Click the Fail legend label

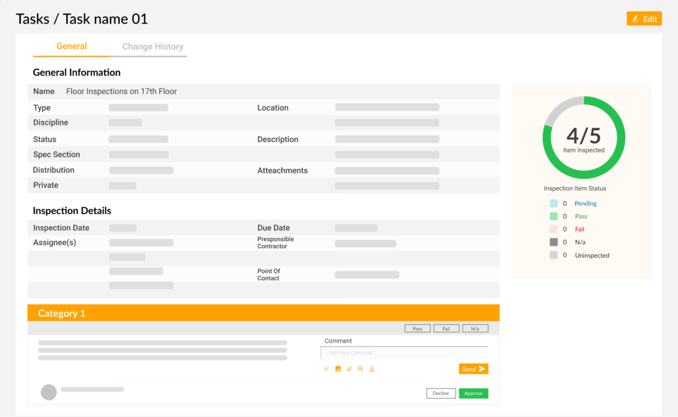pyautogui.click(x=579, y=229)
